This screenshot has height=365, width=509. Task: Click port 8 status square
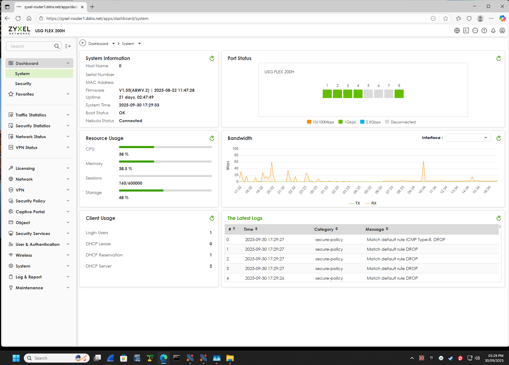point(399,94)
